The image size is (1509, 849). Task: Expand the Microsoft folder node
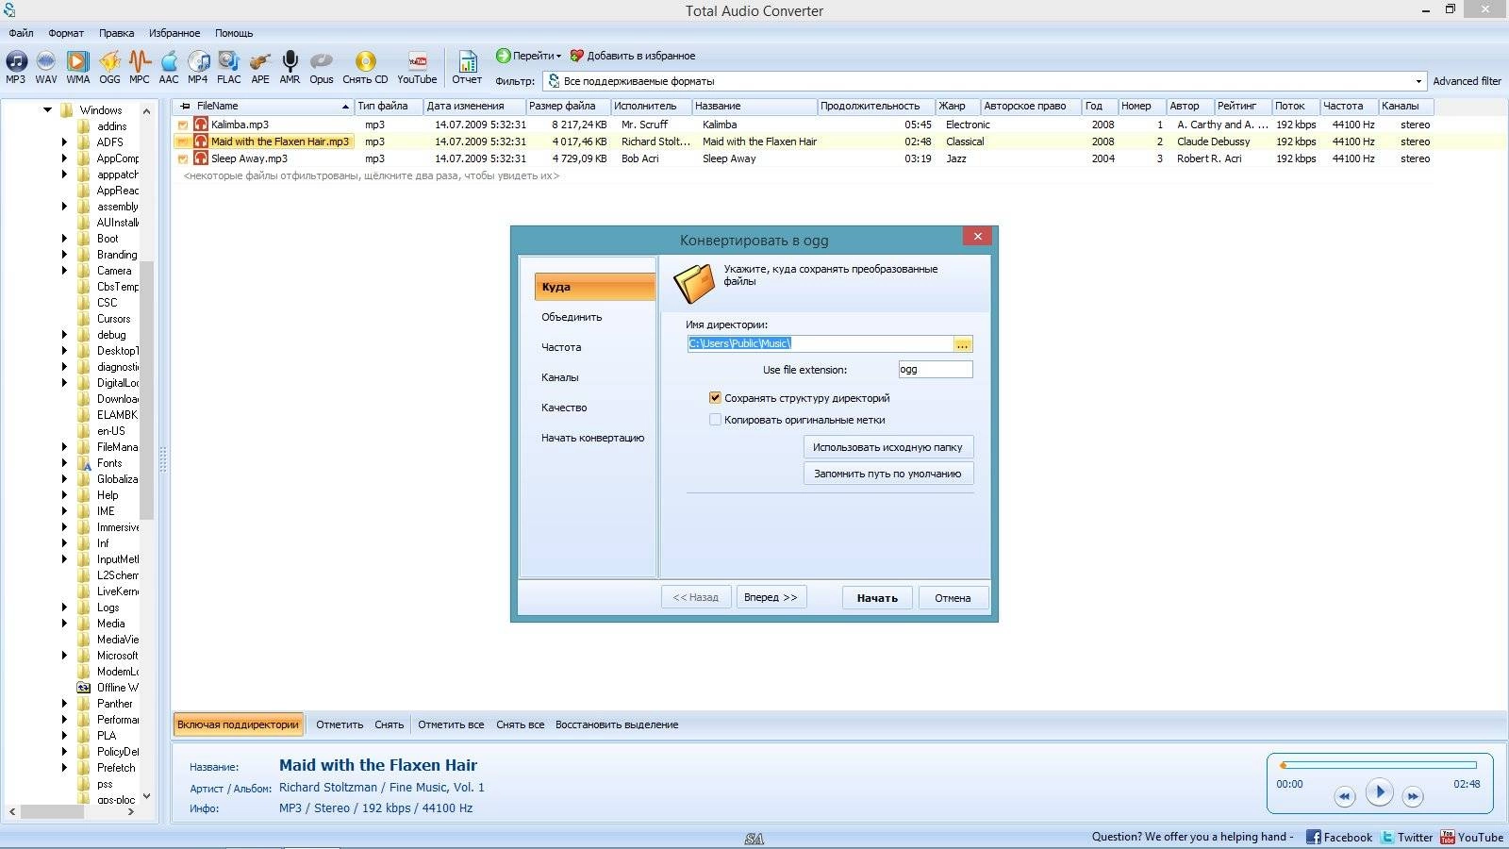pyautogui.click(x=64, y=656)
